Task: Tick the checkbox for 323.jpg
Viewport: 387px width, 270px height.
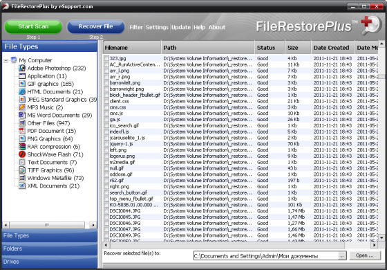Action: point(106,58)
